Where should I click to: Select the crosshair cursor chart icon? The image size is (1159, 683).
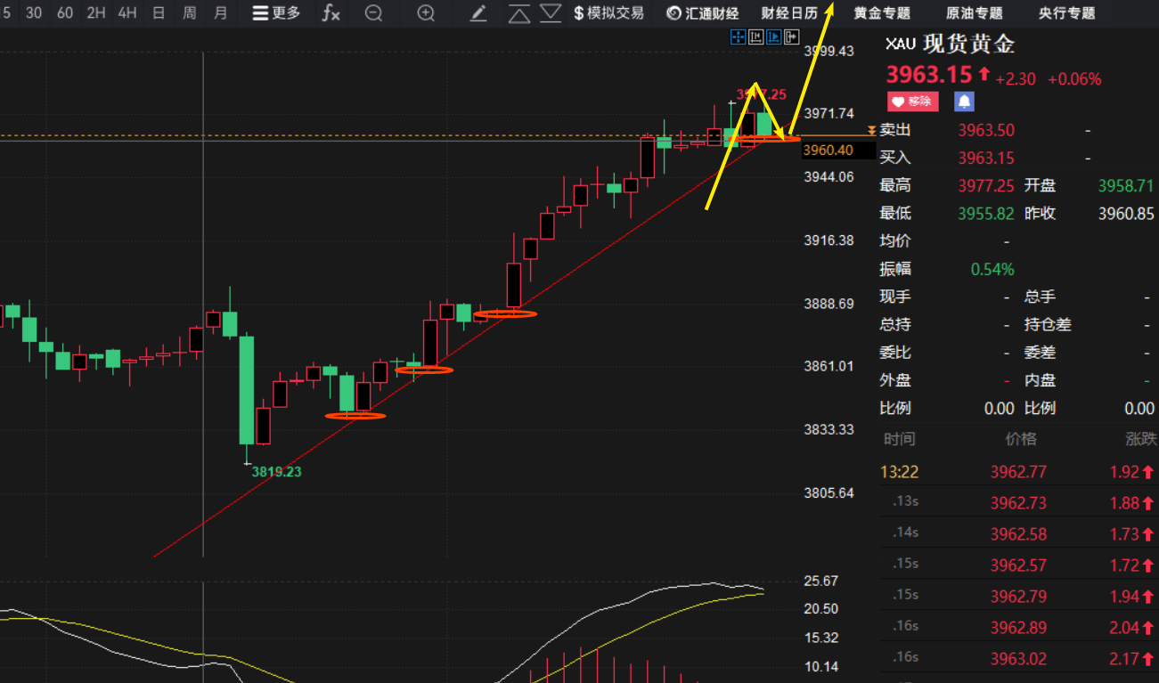pyautogui.click(x=738, y=37)
